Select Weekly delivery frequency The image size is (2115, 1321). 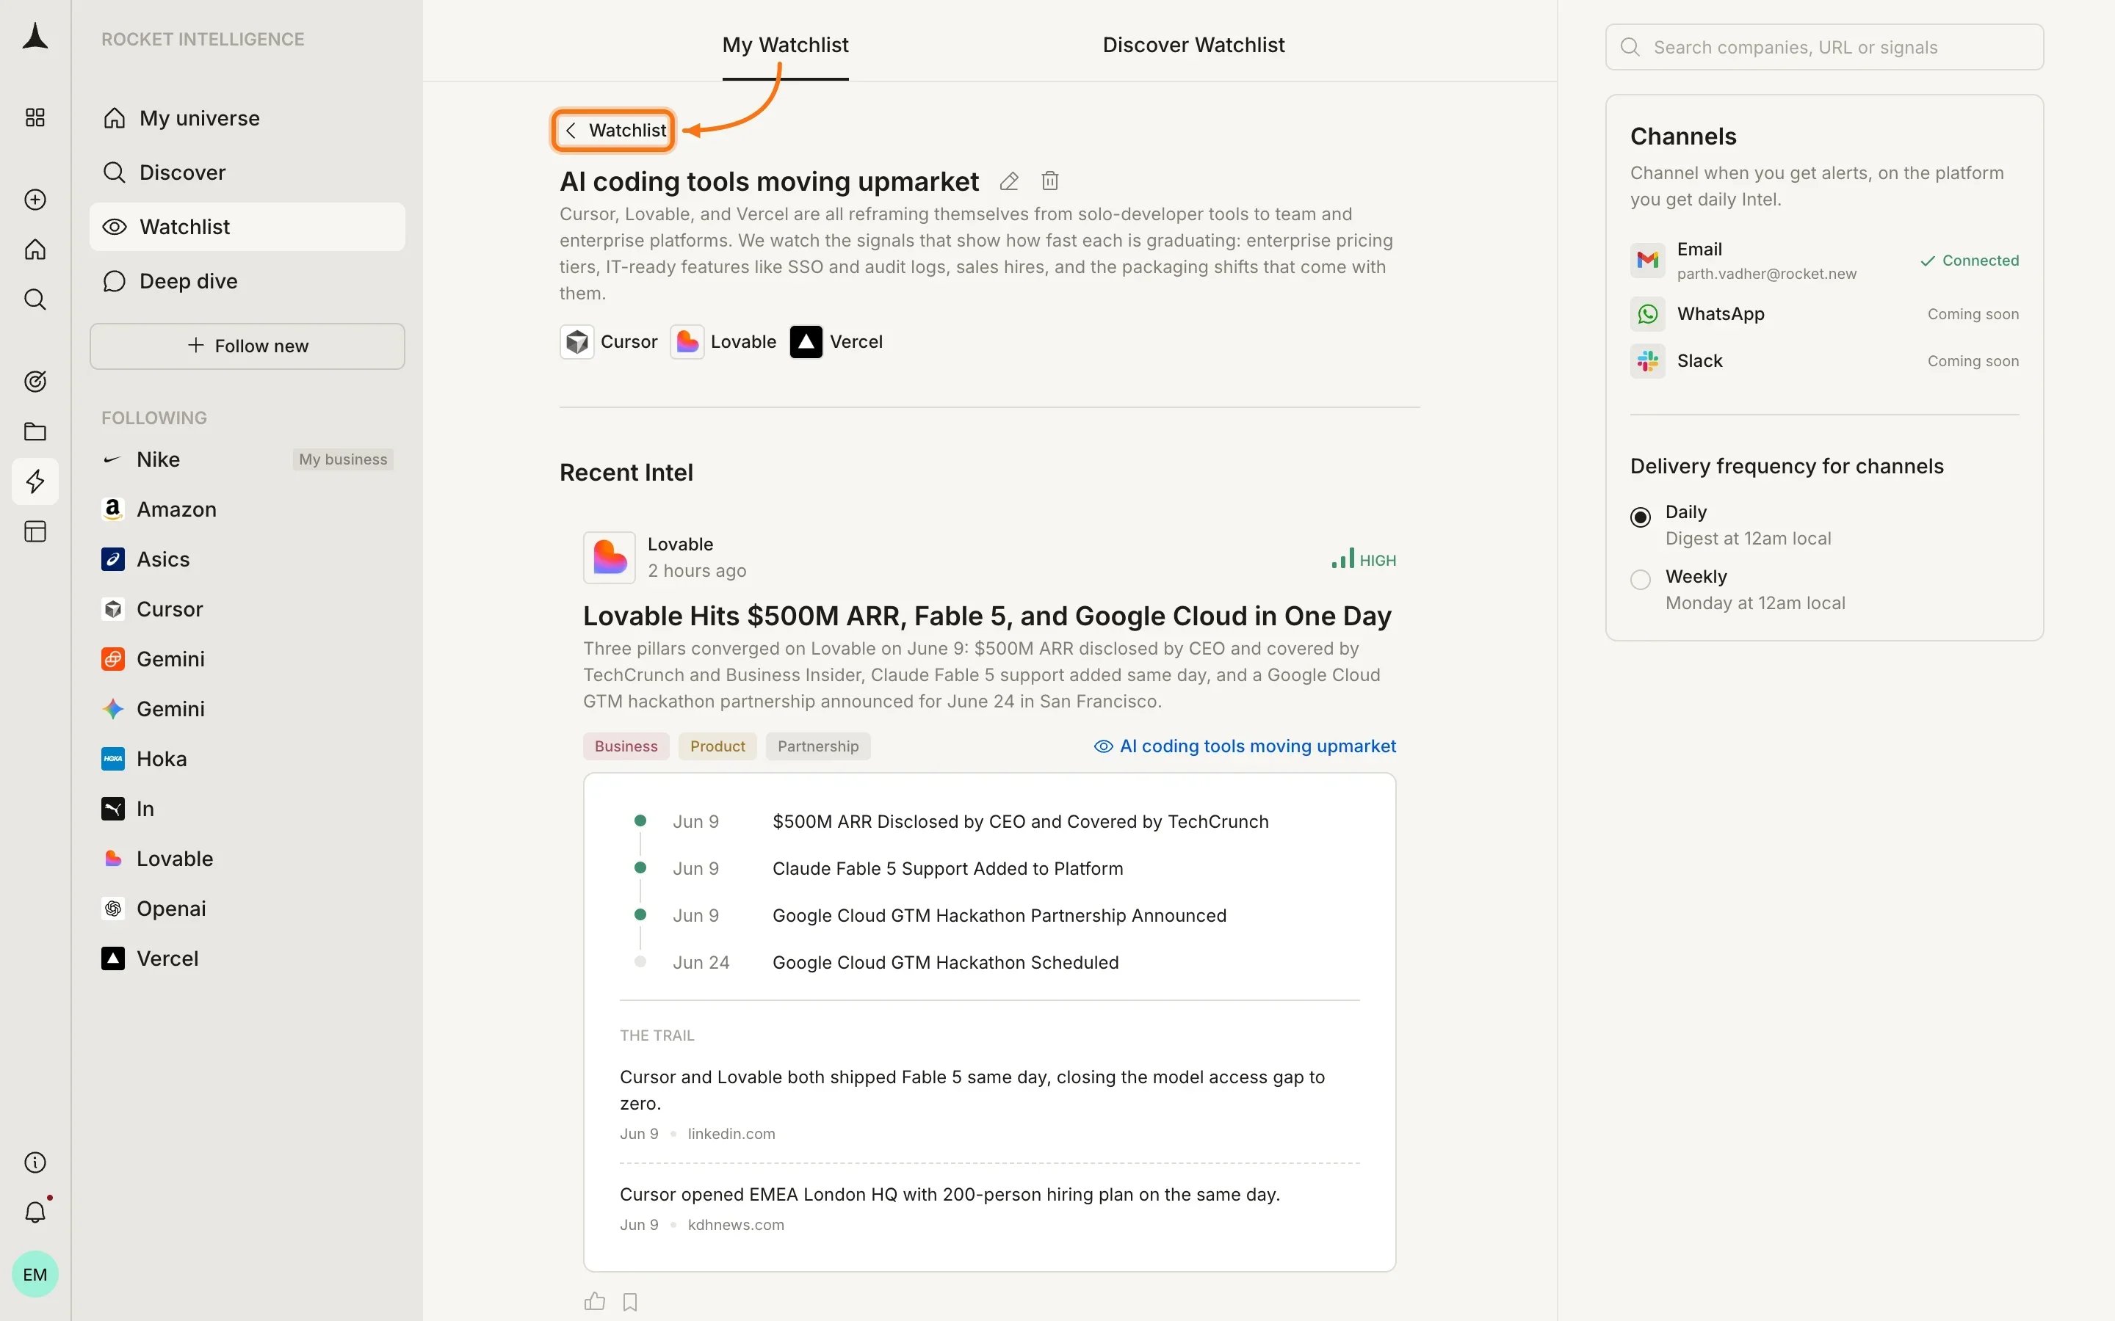click(1641, 579)
